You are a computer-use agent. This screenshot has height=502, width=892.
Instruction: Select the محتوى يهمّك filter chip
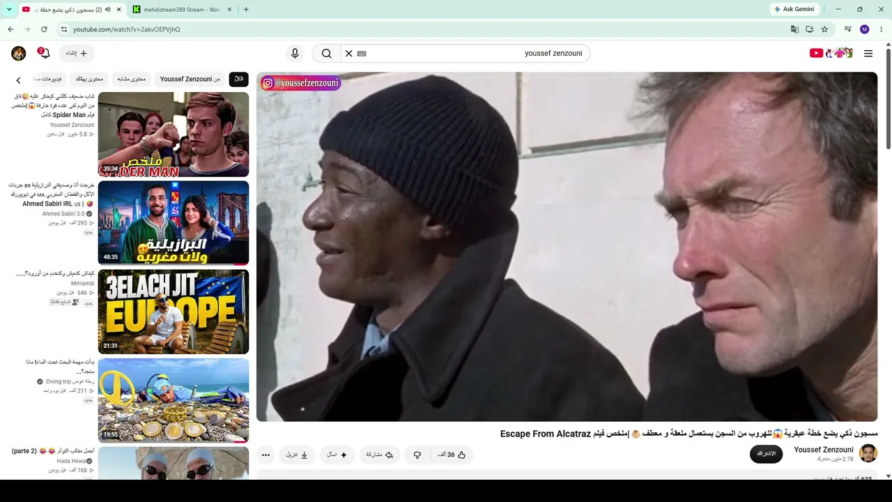[89, 79]
